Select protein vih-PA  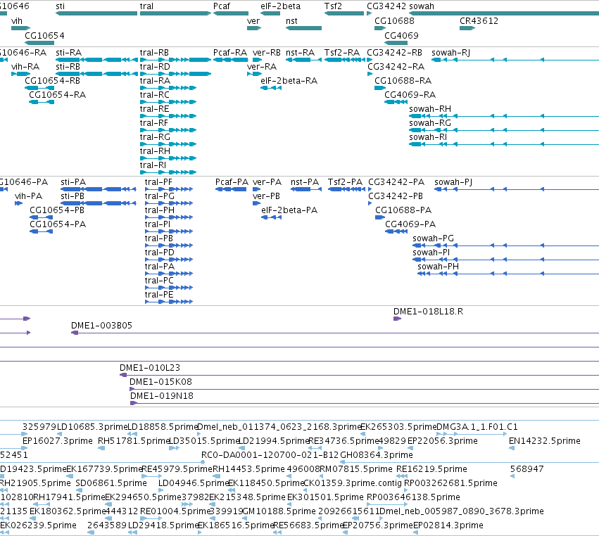(x=19, y=203)
